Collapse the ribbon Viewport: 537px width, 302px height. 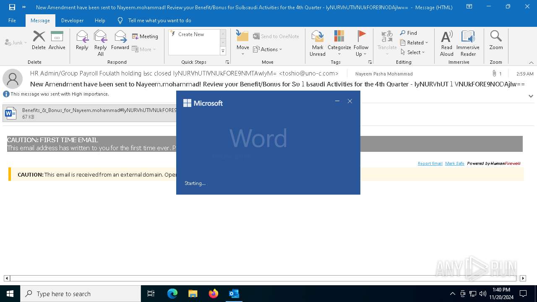coord(531,62)
